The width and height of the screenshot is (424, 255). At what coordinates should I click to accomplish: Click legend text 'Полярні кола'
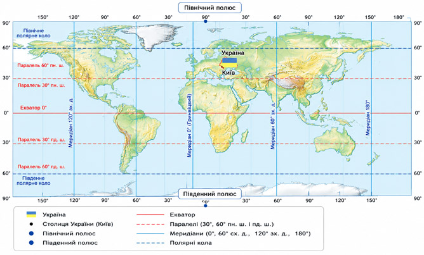pyautogui.click(x=190, y=243)
